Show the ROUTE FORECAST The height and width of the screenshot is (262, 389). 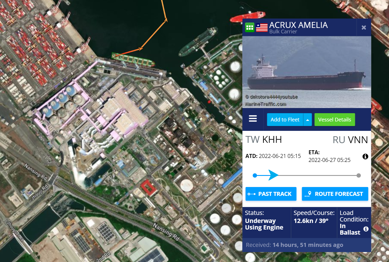coord(335,194)
